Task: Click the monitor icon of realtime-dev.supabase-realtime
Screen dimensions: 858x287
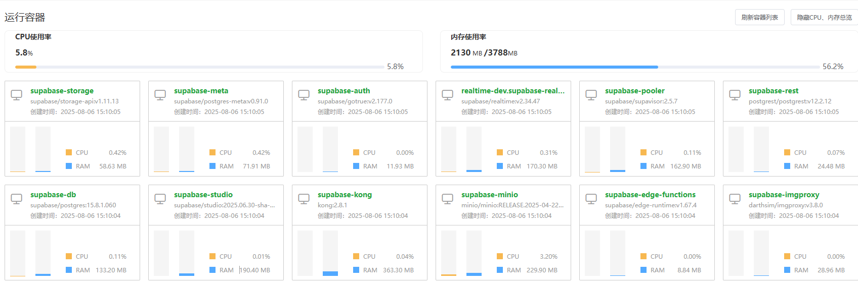Action: pyautogui.click(x=448, y=95)
